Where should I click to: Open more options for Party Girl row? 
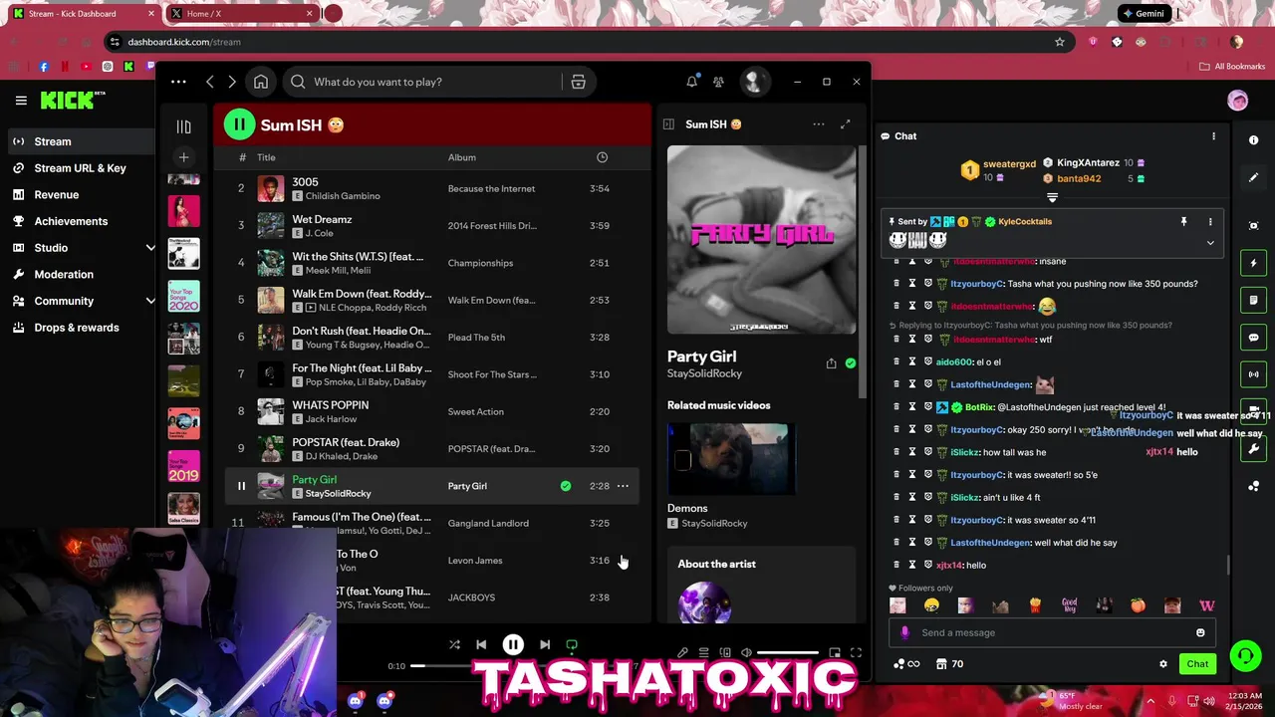(x=623, y=486)
